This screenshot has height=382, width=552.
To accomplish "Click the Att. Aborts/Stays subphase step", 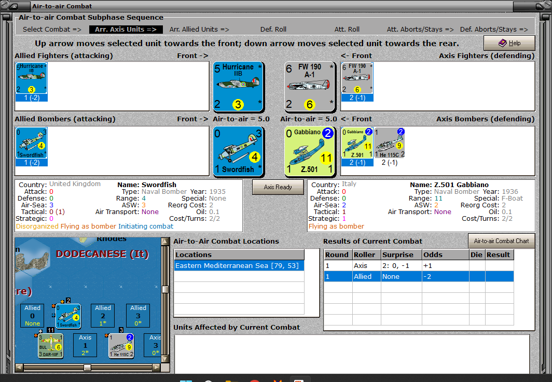I will click(x=420, y=30).
